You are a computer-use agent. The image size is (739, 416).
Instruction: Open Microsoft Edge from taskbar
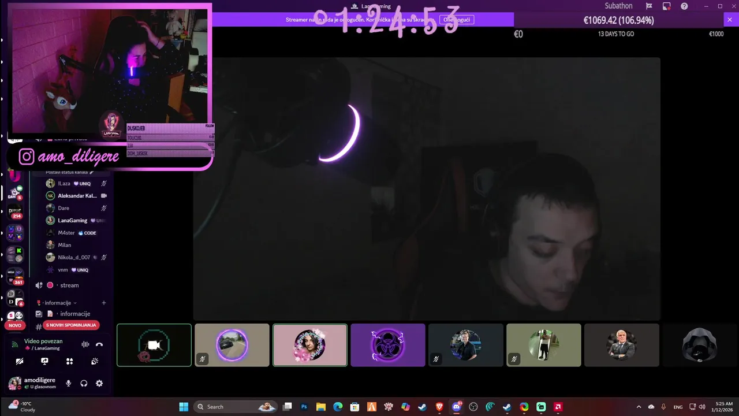[338, 407]
